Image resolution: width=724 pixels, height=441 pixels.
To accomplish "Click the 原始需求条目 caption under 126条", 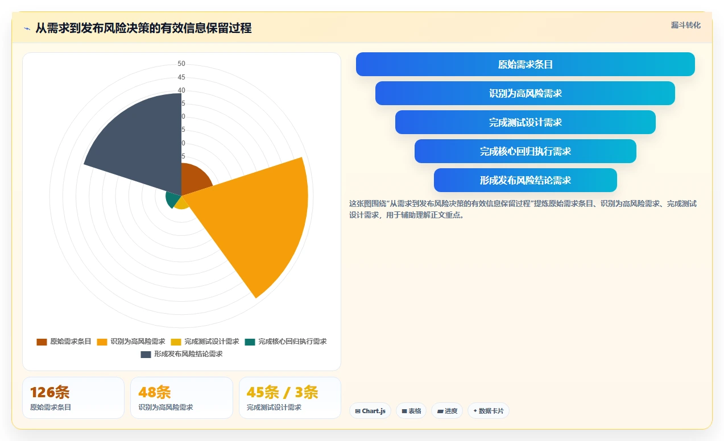I will click(x=51, y=407).
